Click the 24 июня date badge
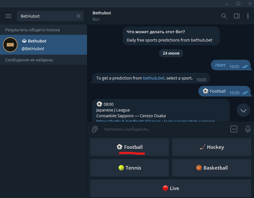The height and width of the screenshot is (198, 254). [171, 53]
